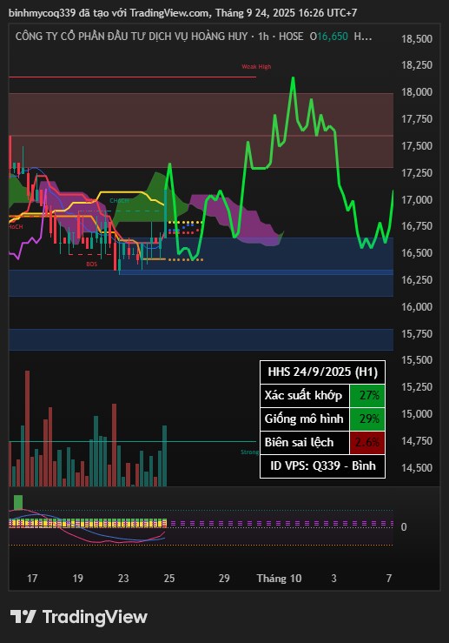The width and height of the screenshot is (449, 643).
Task: Click the 15,250 price axis label
Action: coord(417,387)
